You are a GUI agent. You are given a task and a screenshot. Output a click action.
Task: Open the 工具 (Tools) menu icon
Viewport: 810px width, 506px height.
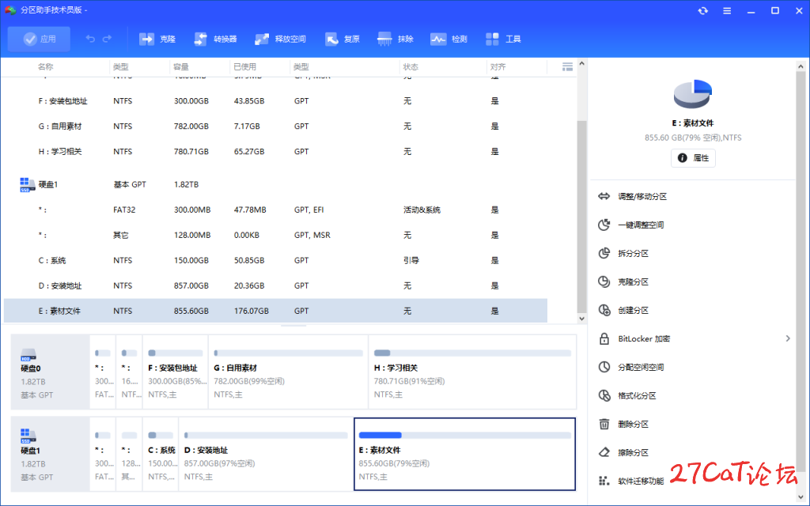coord(492,39)
